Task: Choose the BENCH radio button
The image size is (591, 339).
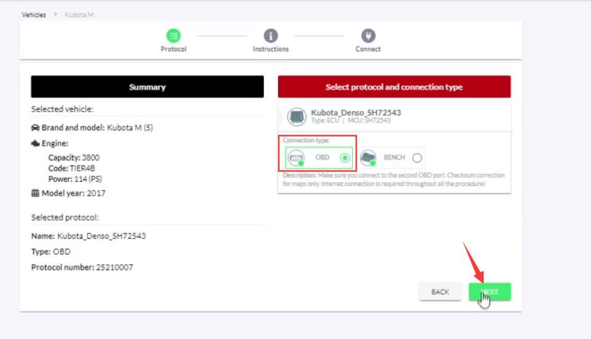Action: (417, 158)
